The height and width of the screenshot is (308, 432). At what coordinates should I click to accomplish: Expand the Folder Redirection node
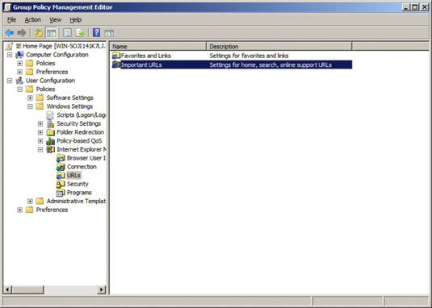point(40,132)
